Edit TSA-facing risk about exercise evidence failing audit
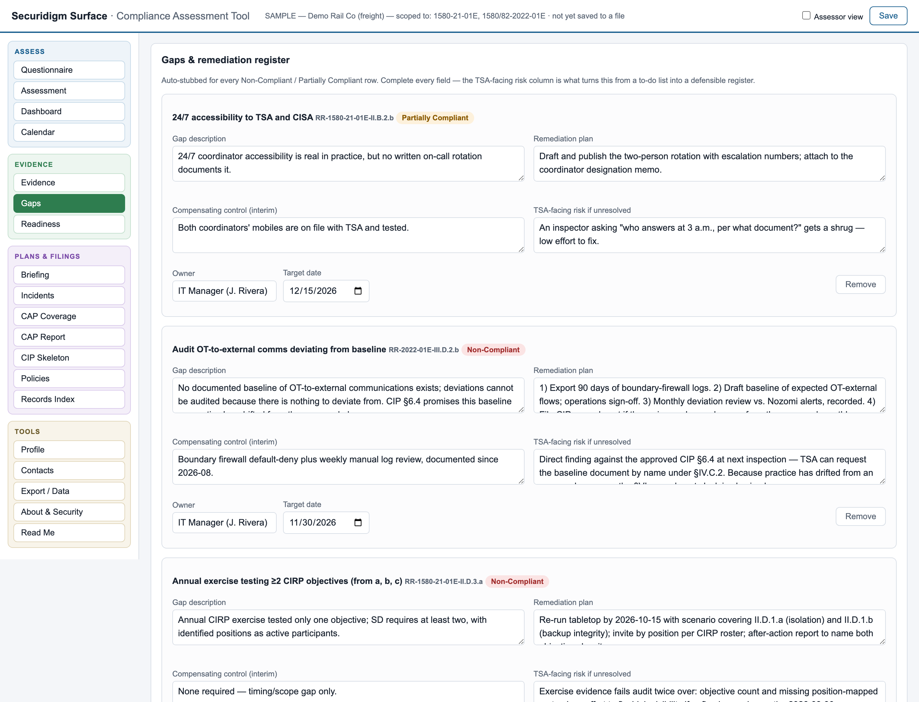Screen dimensions: 919x702 pyautogui.click(x=709, y=691)
